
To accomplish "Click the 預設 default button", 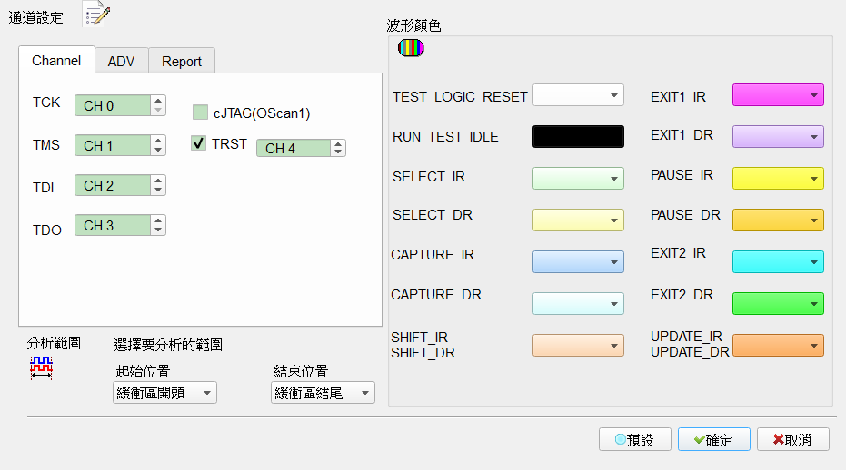I will [635, 439].
